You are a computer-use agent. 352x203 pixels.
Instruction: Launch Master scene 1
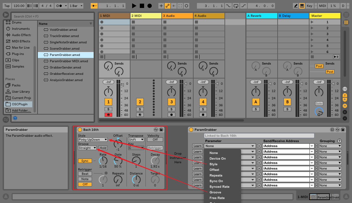click(312, 22)
